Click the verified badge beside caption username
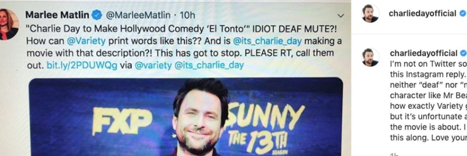This screenshot has height=156, width=467. [463, 53]
